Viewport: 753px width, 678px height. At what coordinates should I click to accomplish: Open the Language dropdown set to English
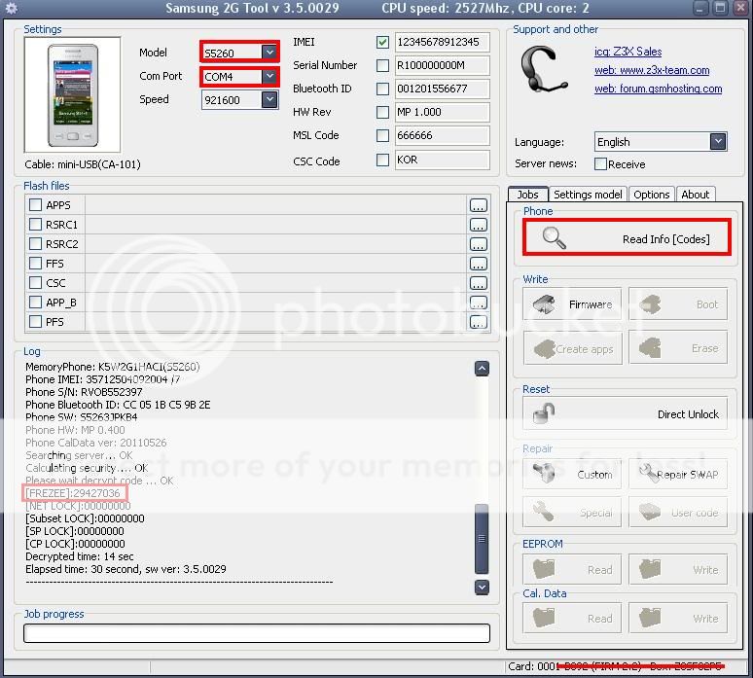pyautogui.click(x=717, y=142)
